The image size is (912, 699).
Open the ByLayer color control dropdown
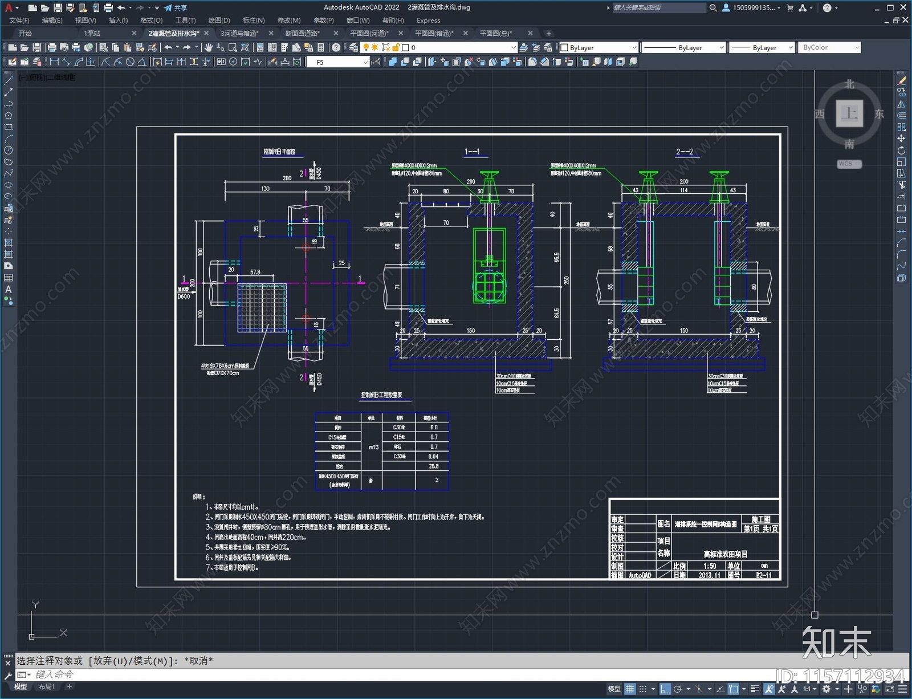pos(599,47)
